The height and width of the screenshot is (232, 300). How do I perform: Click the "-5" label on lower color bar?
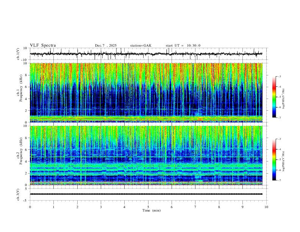tap(279, 160)
